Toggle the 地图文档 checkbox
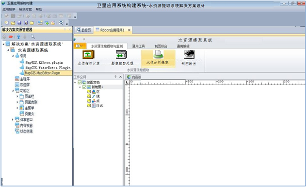The image size is (307, 187). tap(80, 82)
